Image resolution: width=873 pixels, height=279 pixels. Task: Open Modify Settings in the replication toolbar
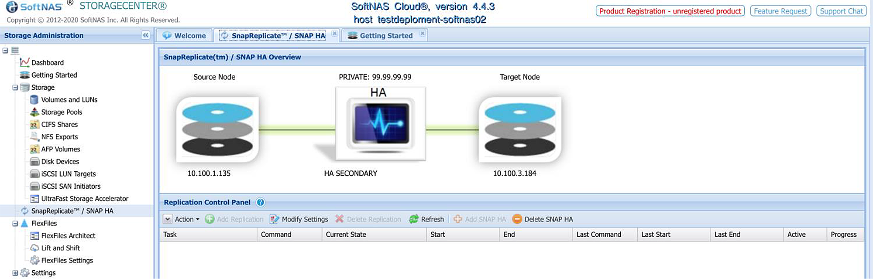tap(299, 219)
